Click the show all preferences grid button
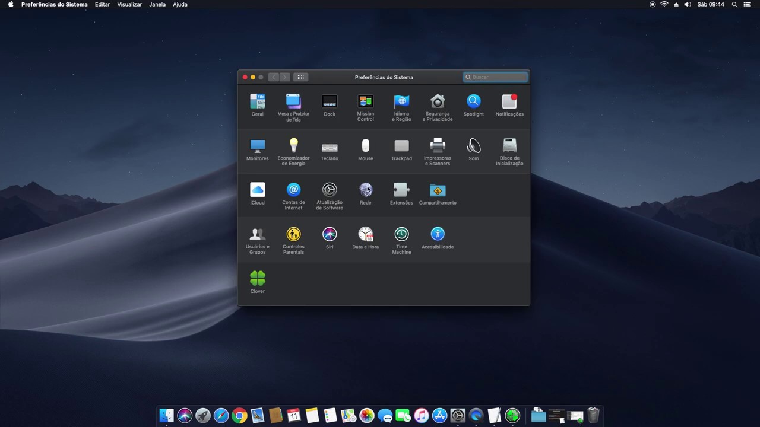 [301, 77]
